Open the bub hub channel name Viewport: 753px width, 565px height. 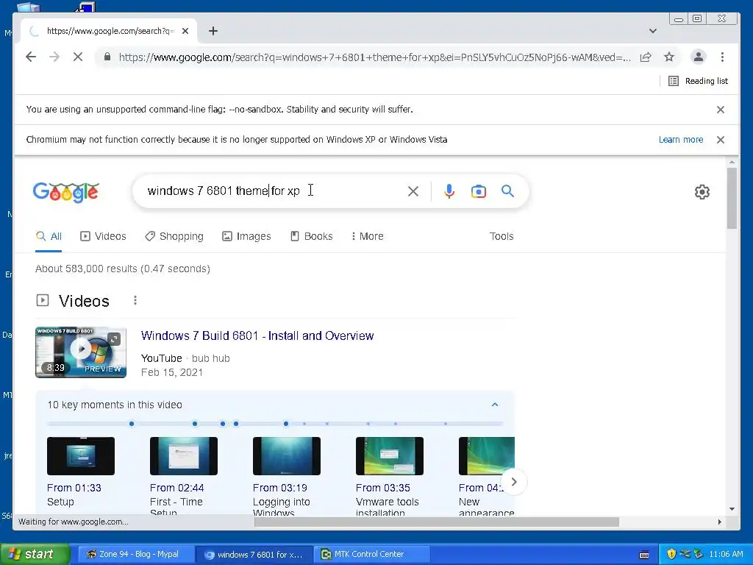[211, 358]
